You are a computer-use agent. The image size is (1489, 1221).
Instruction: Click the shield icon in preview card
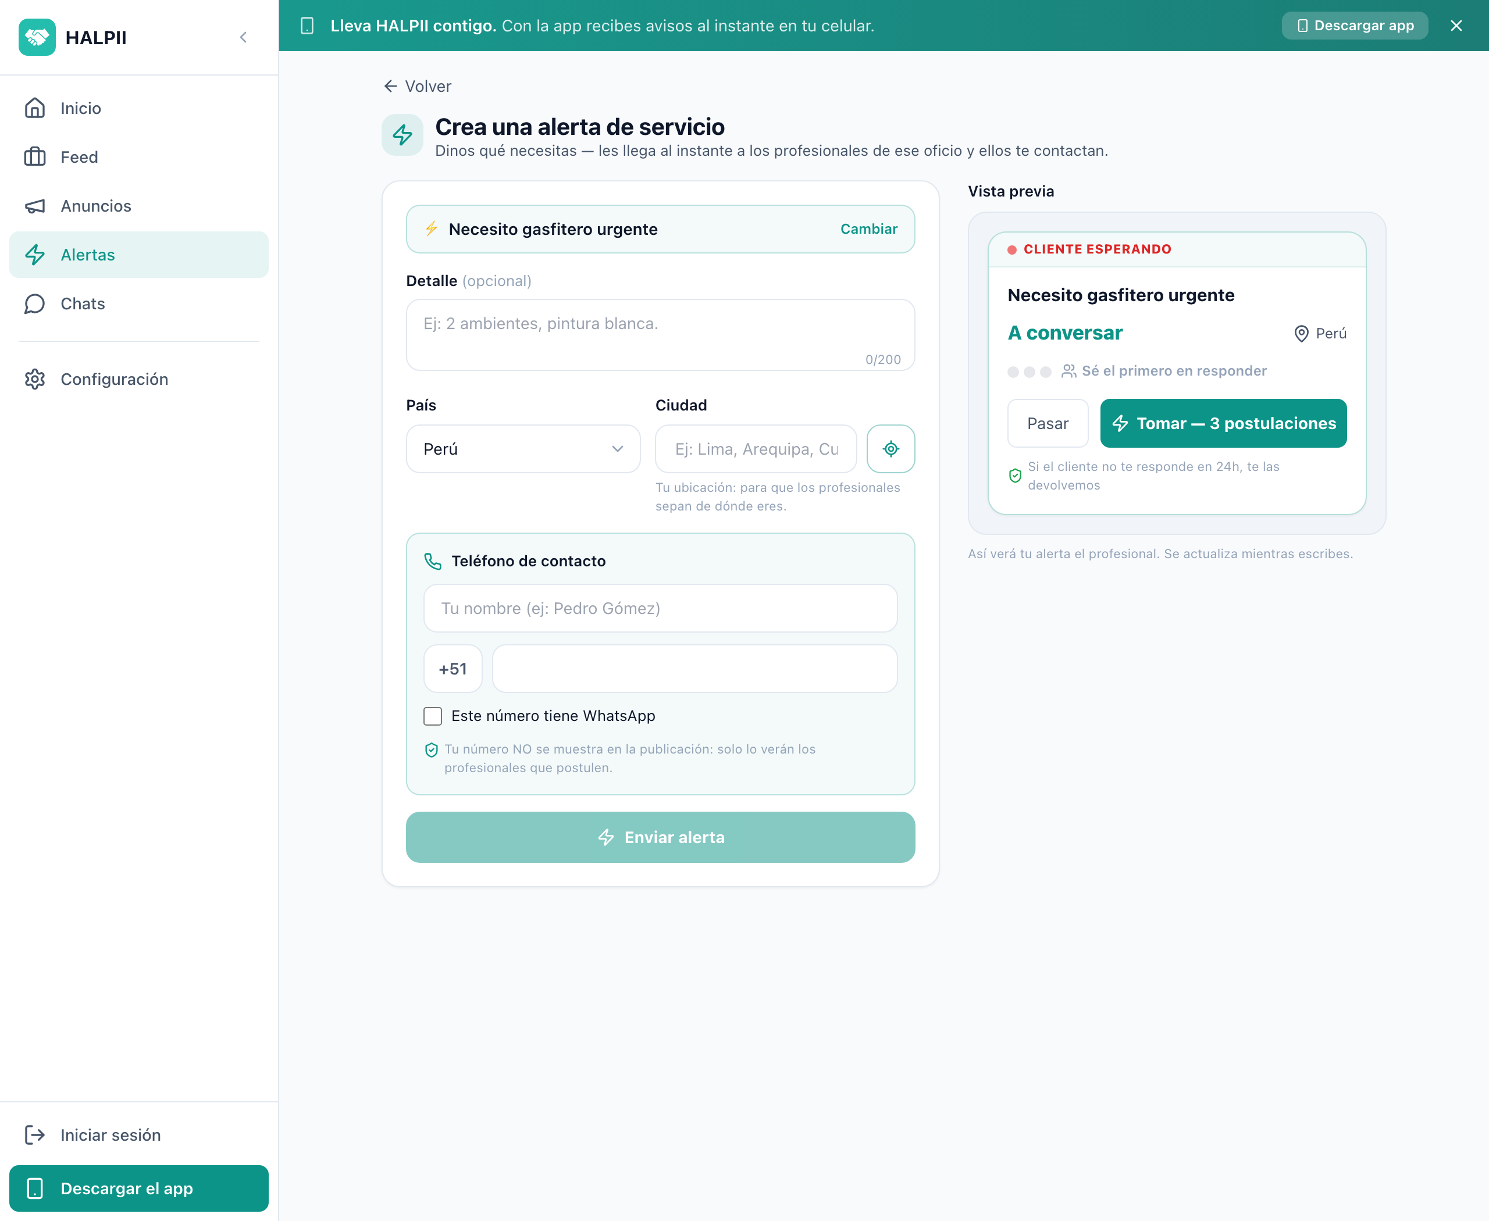[1015, 476]
